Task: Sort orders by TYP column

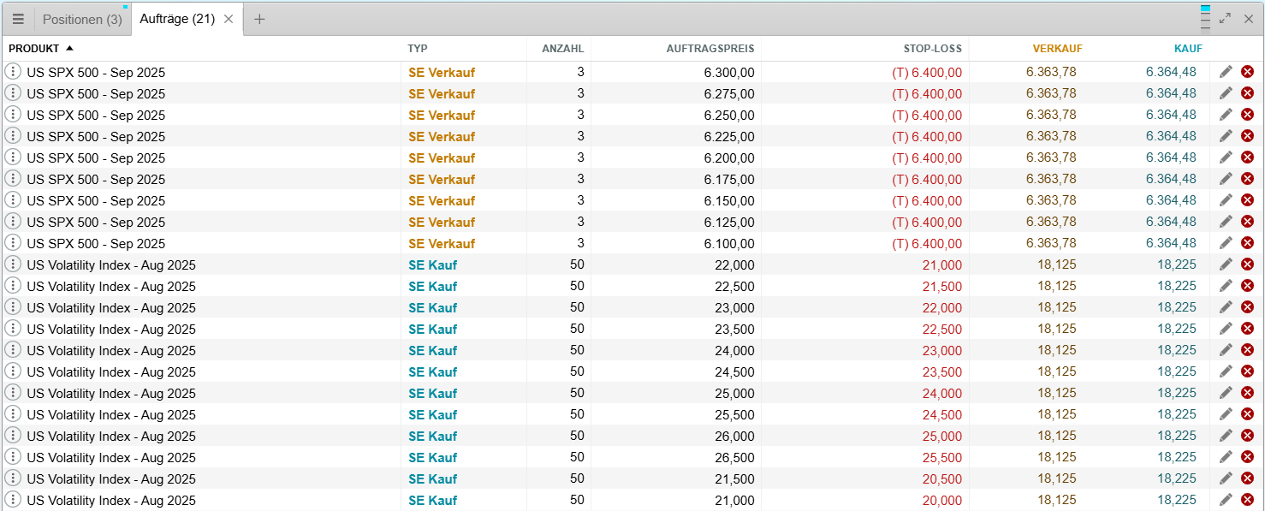Action: [418, 49]
